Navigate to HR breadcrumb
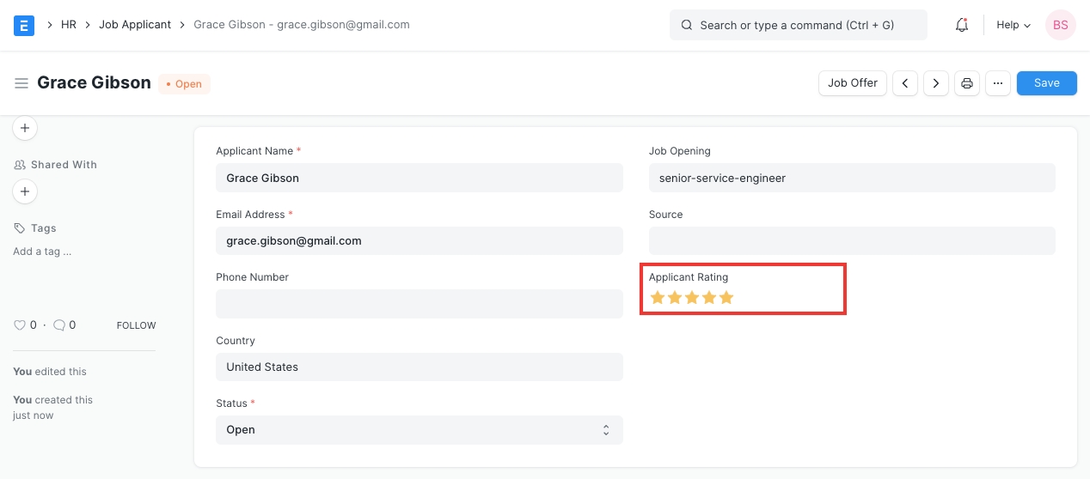Screen dimensions: 1090x479 (69, 25)
